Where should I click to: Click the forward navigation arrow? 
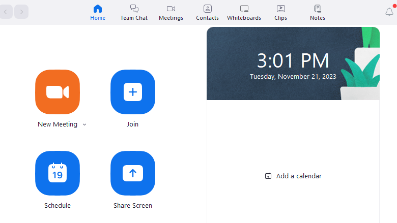pyautogui.click(x=21, y=12)
